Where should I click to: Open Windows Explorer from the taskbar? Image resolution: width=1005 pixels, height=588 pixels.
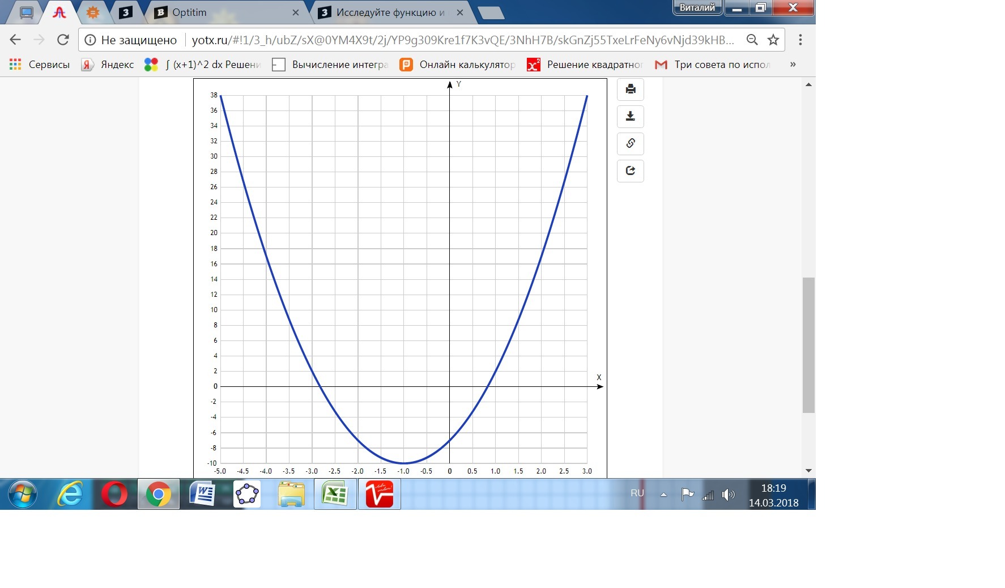[x=291, y=495]
